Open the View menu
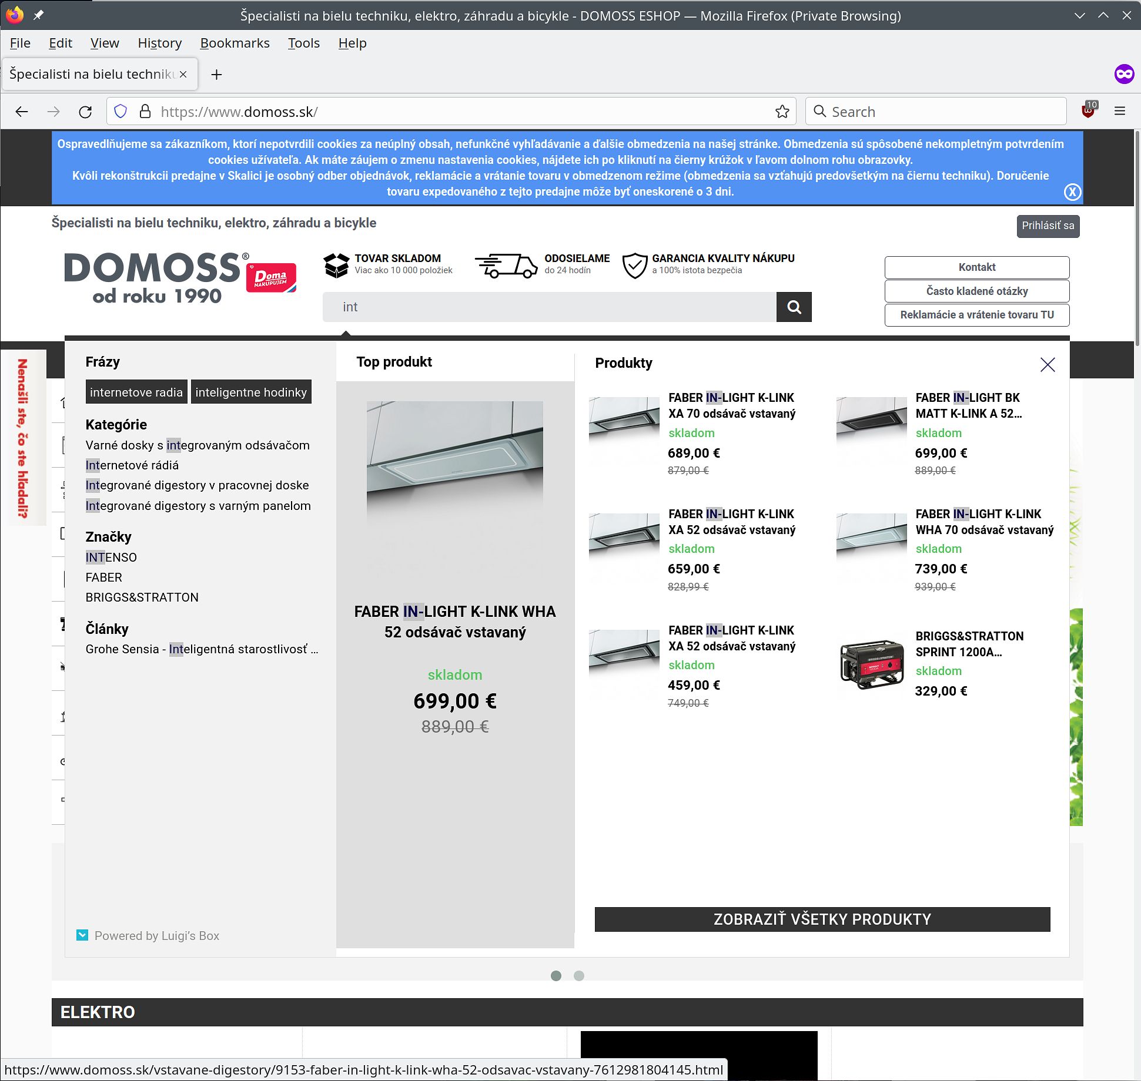This screenshot has width=1141, height=1081. [x=105, y=43]
